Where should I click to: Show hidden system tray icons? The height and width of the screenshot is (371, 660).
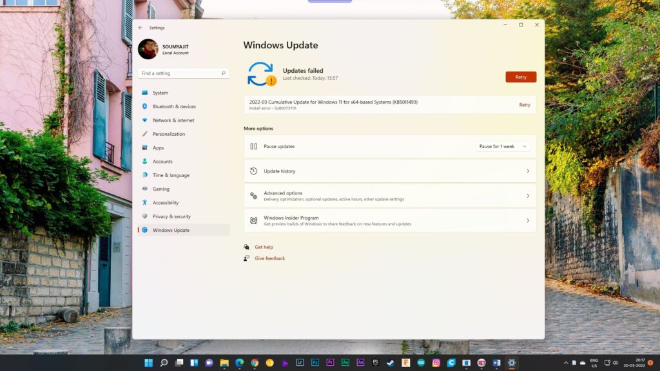point(566,363)
